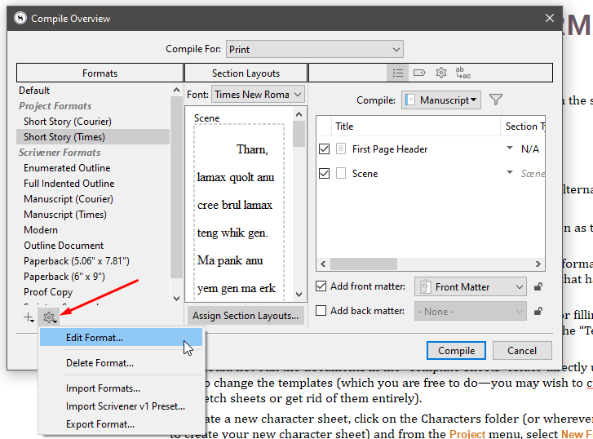The image size is (593, 439).
Task: Click the filter funnel icon
Action: pyautogui.click(x=495, y=100)
